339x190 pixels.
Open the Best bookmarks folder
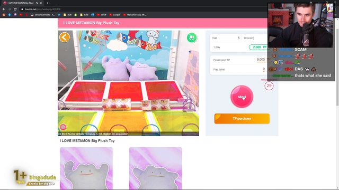84,15
